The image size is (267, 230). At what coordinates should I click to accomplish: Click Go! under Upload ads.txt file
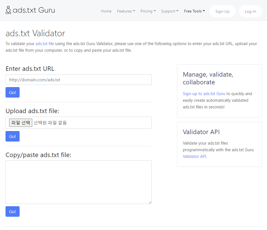[x=12, y=136]
